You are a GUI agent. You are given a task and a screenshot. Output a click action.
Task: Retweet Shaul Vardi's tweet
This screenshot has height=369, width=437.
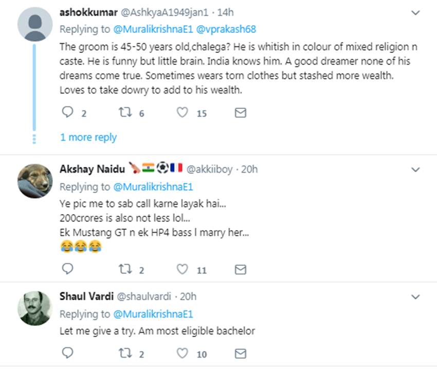pos(126,353)
